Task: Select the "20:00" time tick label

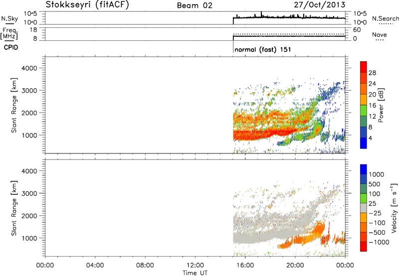Action: click(295, 266)
